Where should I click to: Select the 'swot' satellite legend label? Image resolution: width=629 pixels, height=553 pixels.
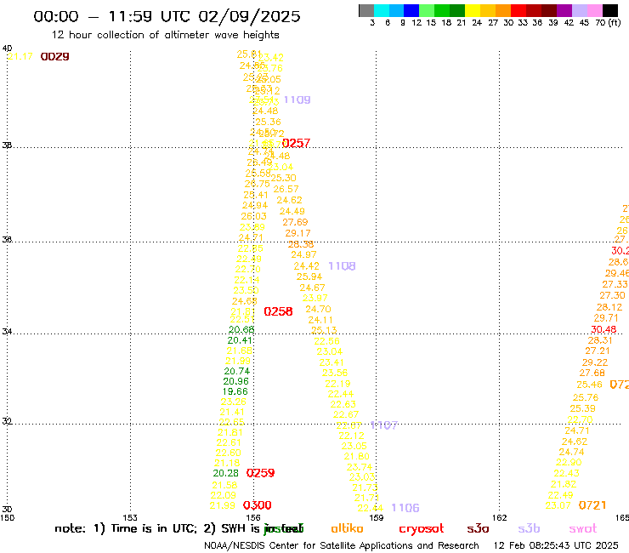(583, 528)
